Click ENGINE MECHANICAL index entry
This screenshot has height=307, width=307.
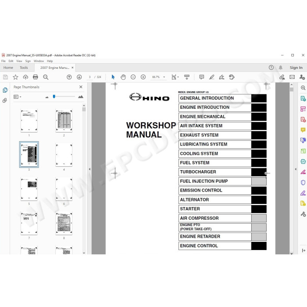point(222,117)
